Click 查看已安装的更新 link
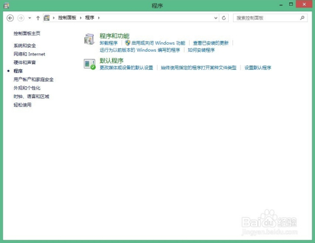Image resolution: width=315 pixels, height=243 pixels. pos(210,43)
